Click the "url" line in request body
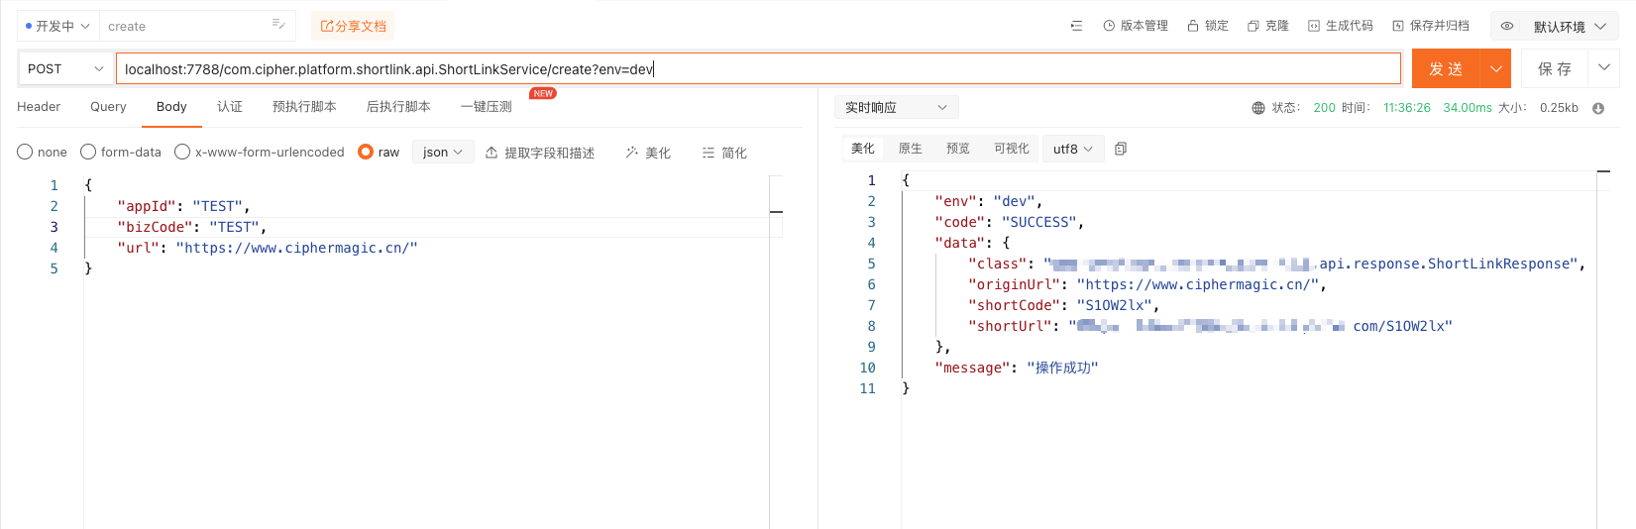This screenshot has width=1636, height=529. click(268, 248)
